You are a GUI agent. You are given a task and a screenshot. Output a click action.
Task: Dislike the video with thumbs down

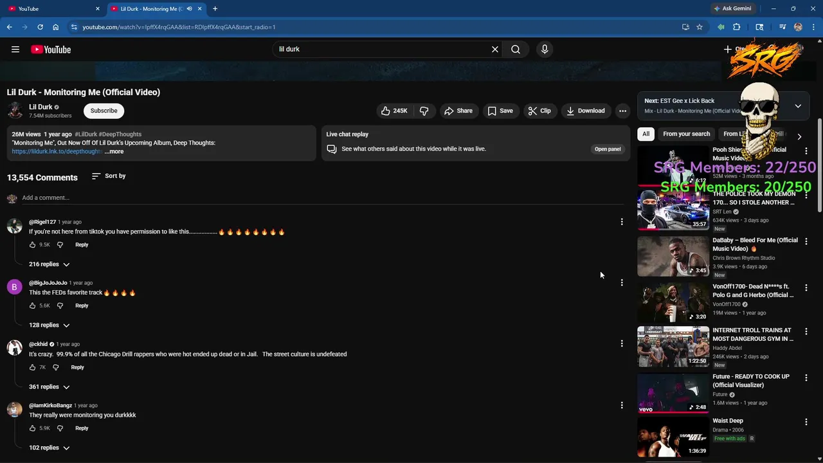point(424,111)
